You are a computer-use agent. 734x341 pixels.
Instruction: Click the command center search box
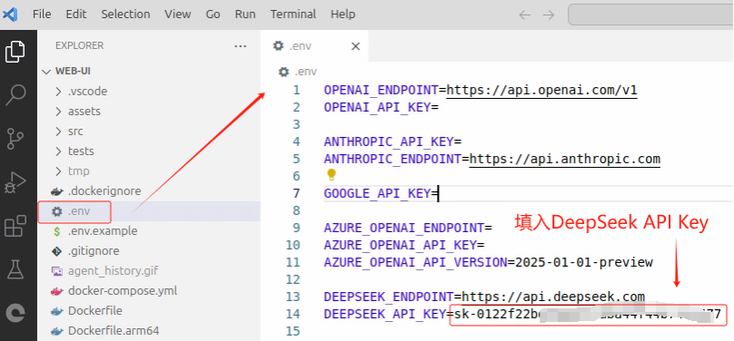point(650,15)
